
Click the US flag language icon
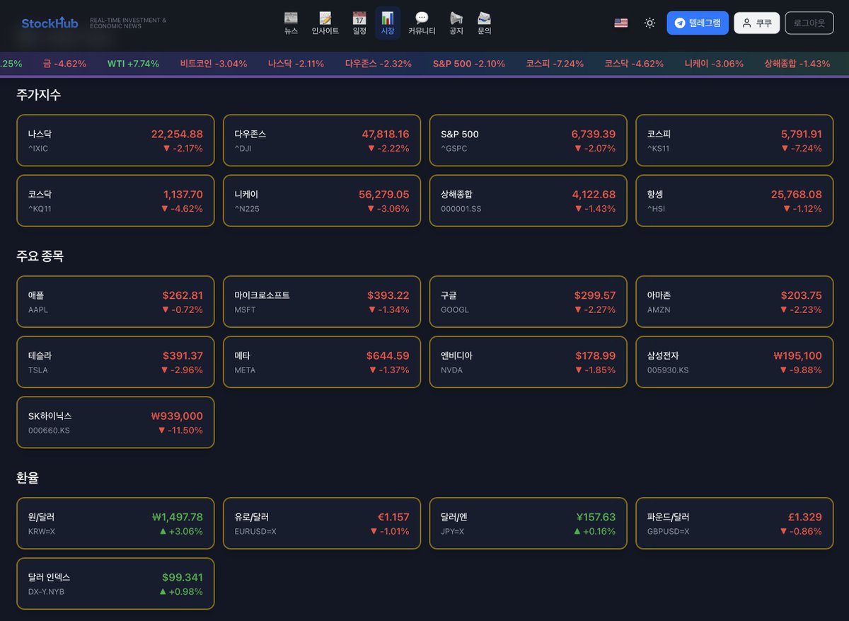pyautogui.click(x=620, y=23)
